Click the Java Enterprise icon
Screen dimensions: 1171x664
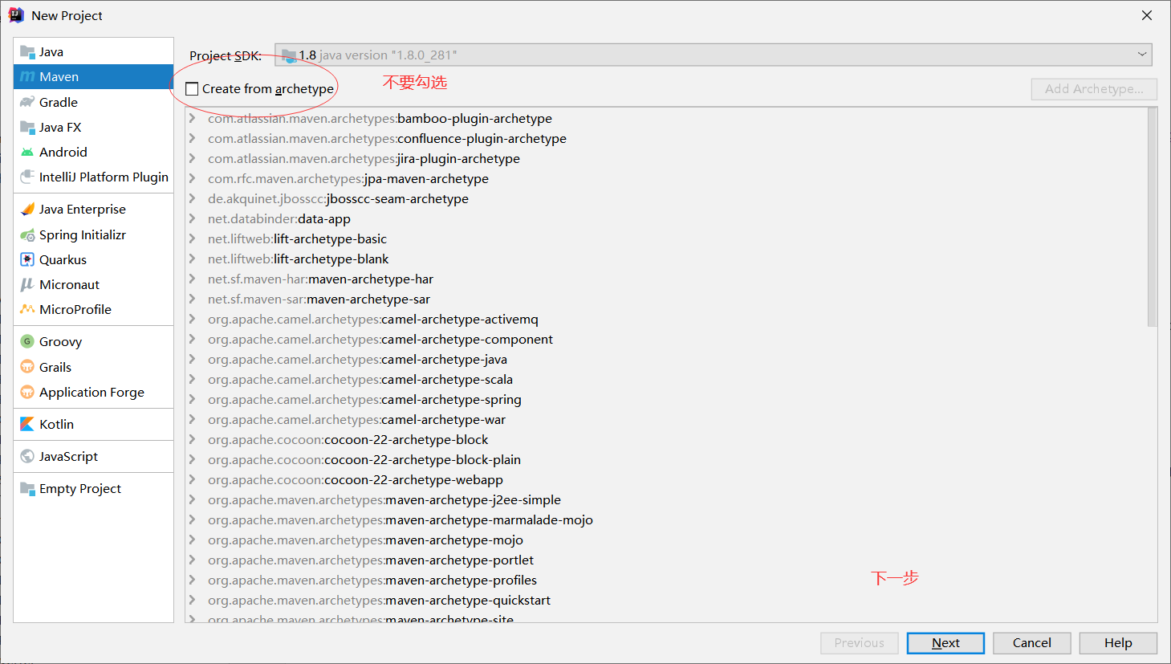[x=27, y=209]
